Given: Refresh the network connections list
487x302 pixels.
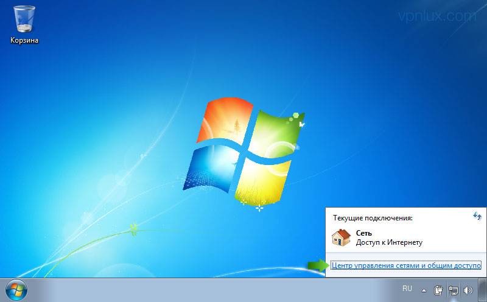Looking at the screenshot, I should (477, 216).
